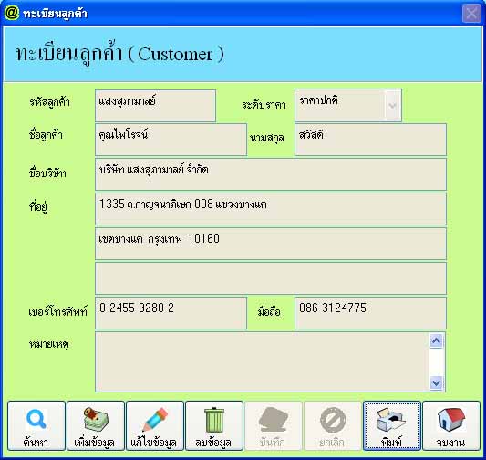
Task: Open the ราคาปกติ price level combo box
Action: pos(348,106)
